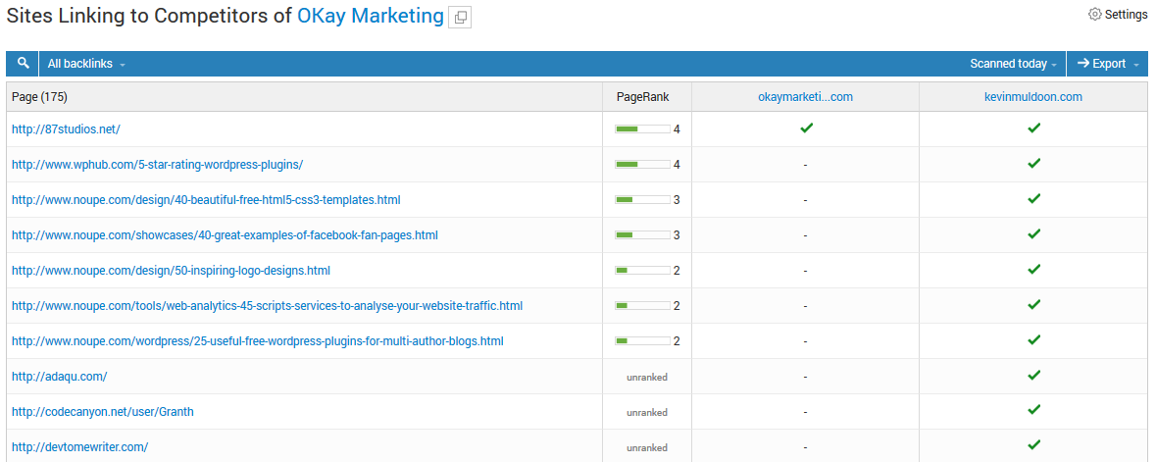Click okaymarketing dash cell in adaqu.com row
The width and height of the screenshot is (1156, 462).
805,377
